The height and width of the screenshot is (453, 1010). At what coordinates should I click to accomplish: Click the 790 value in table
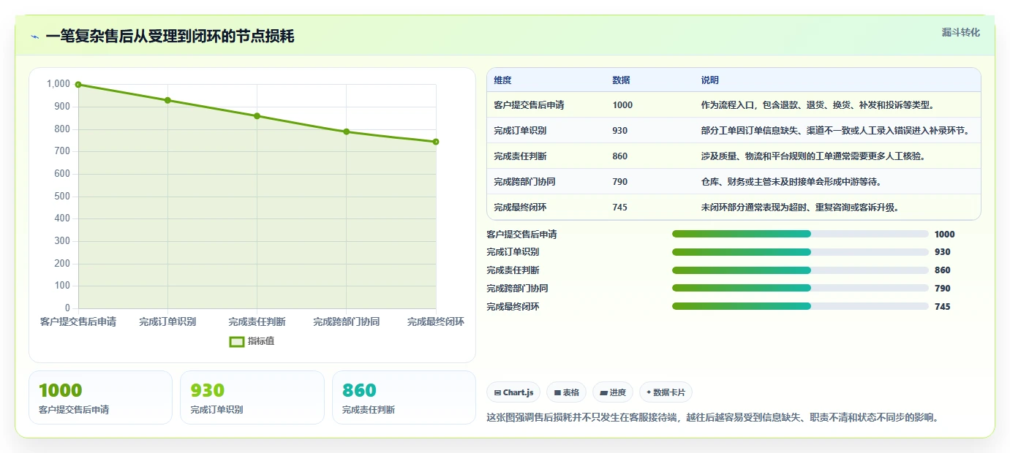[x=620, y=182]
